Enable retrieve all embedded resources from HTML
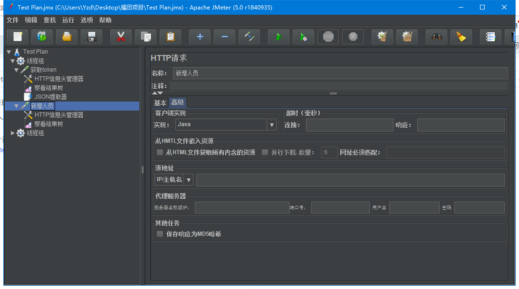519x289 pixels. click(160, 152)
